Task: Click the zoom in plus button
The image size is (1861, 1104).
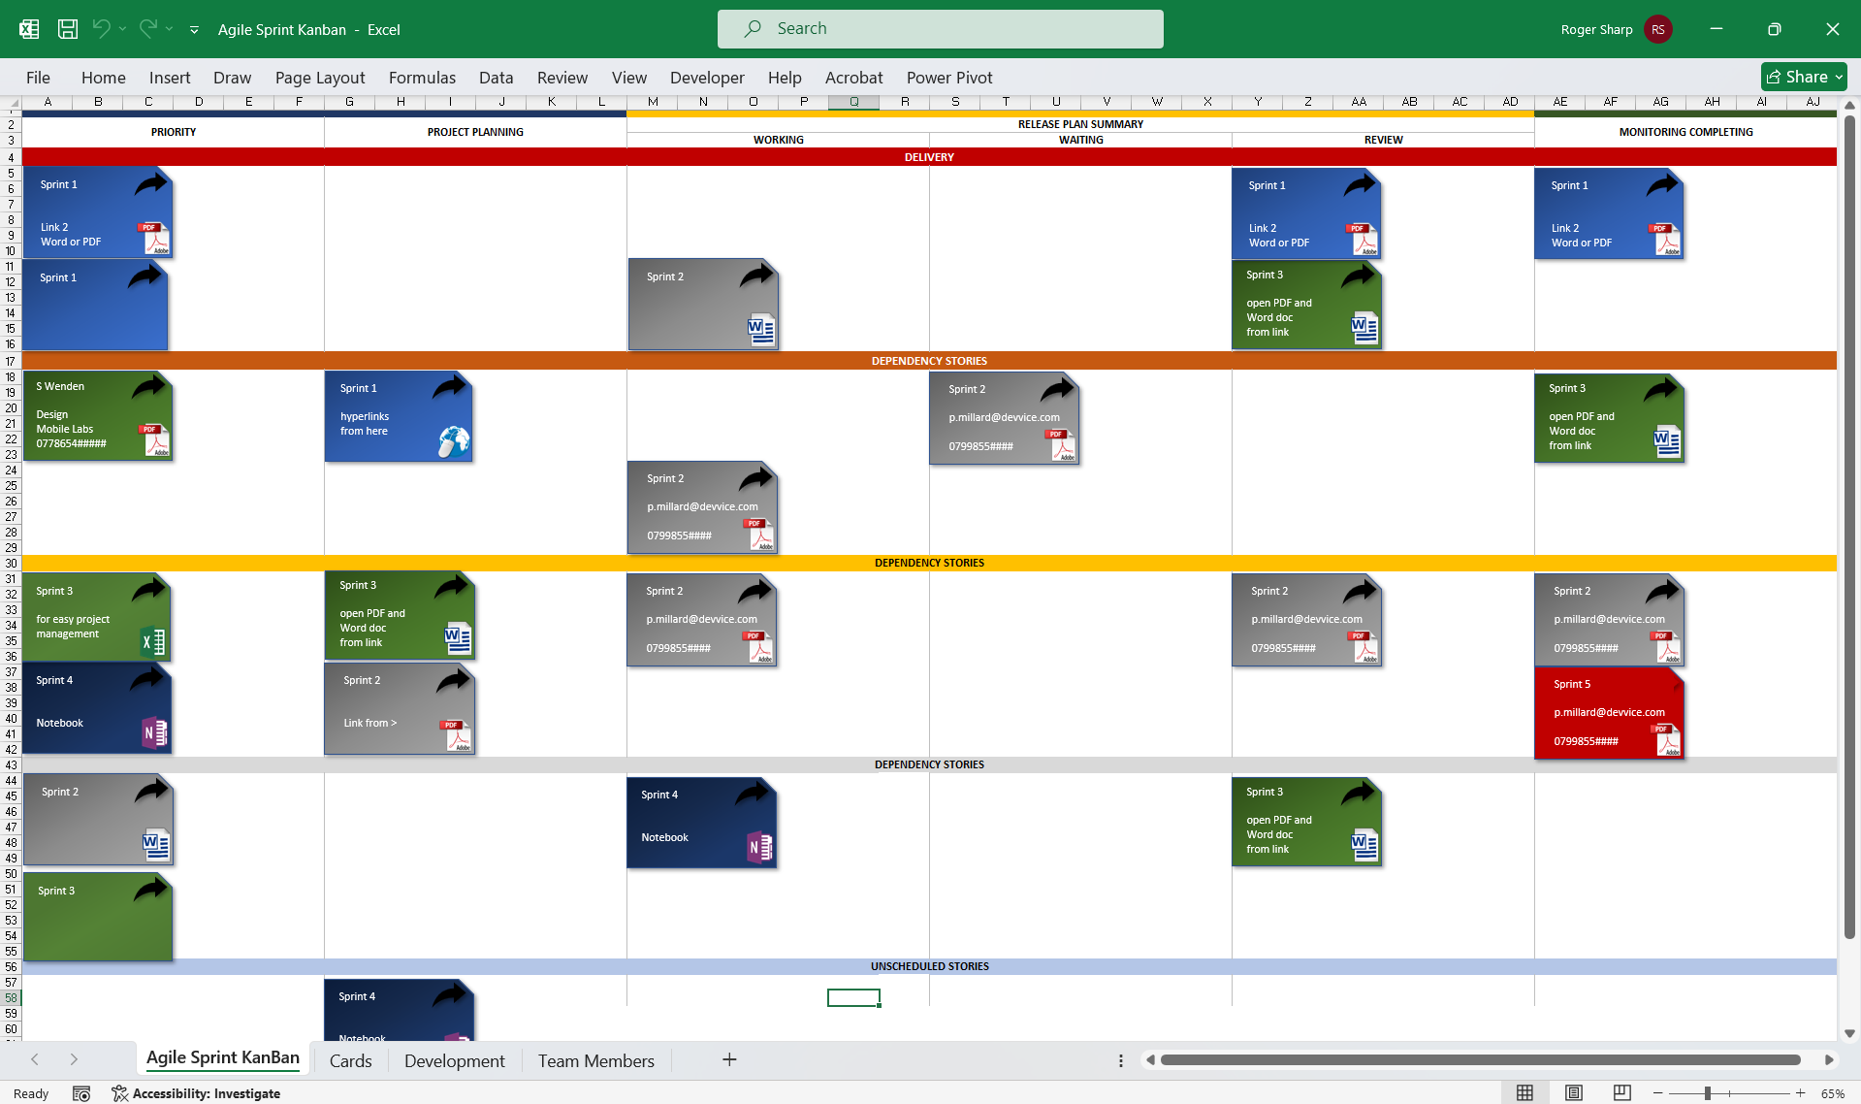Action: point(1800,1093)
